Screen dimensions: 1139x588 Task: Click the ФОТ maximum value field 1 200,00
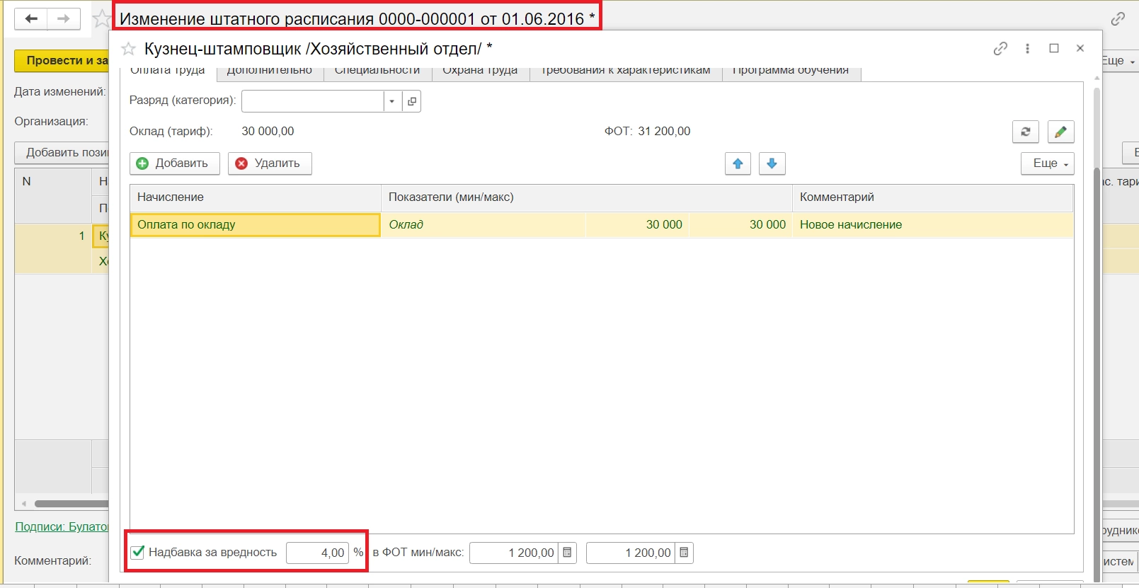(631, 553)
